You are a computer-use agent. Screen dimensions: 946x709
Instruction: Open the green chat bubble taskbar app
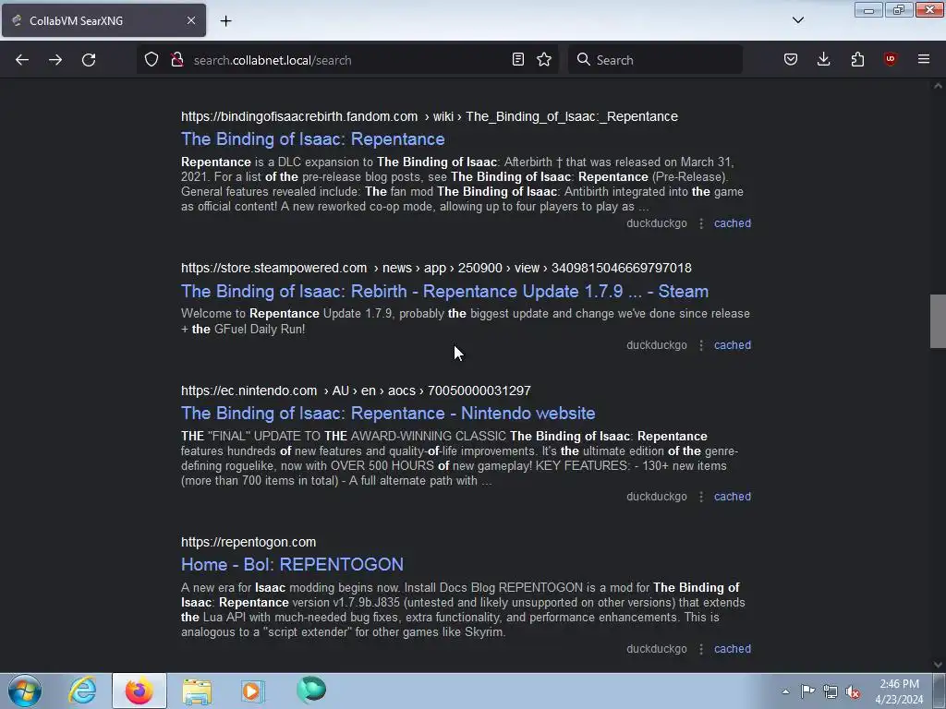[311, 690]
